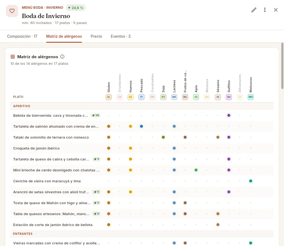The image size is (284, 246).
Task: Click the V tag on Arancini de setas
Action: (x=96, y=192)
